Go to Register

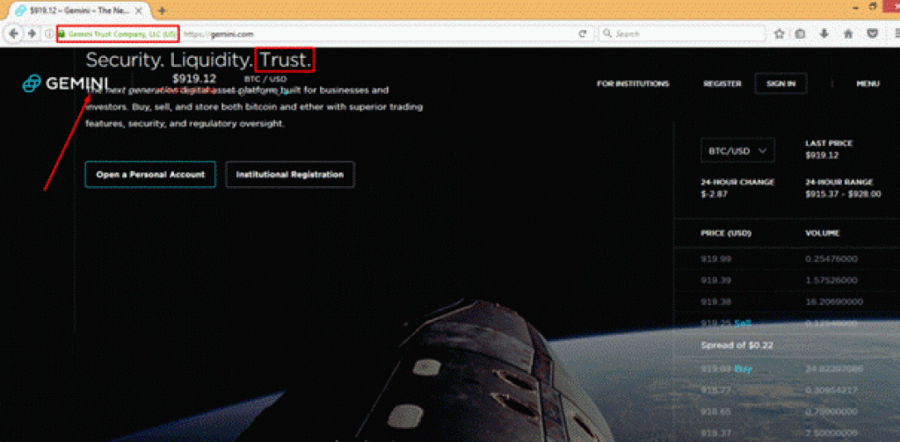click(x=722, y=83)
